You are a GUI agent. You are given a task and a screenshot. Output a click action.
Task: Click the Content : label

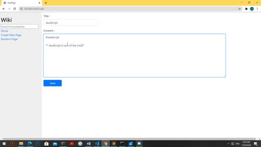tap(49, 31)
